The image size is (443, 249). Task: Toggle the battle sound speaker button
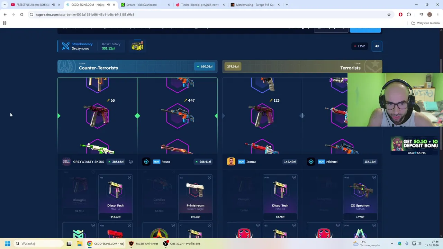[x=377, y=46]
